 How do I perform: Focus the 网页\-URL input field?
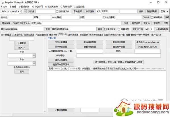(x=82, y=23)
